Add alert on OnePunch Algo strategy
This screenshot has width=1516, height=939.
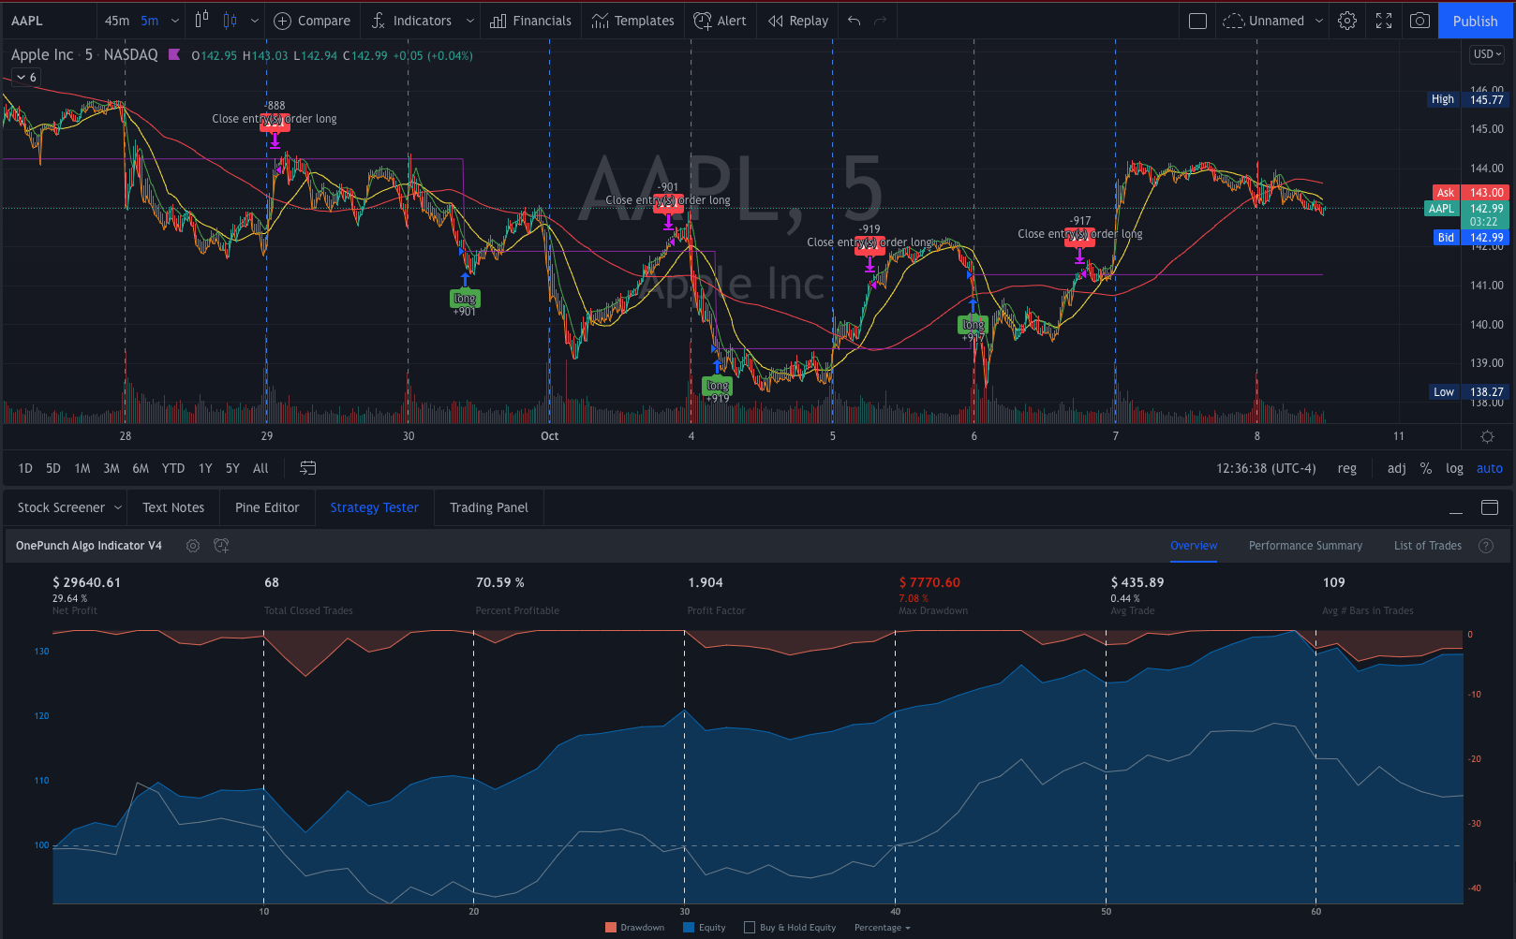coord(221,546)
